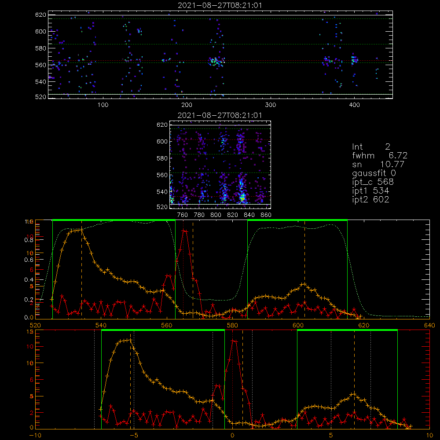Image resolution: width=440 pixels, height=440 pixels.
Task: Click the white 0.2 y-axis label
Action: [x=29, y=300]
